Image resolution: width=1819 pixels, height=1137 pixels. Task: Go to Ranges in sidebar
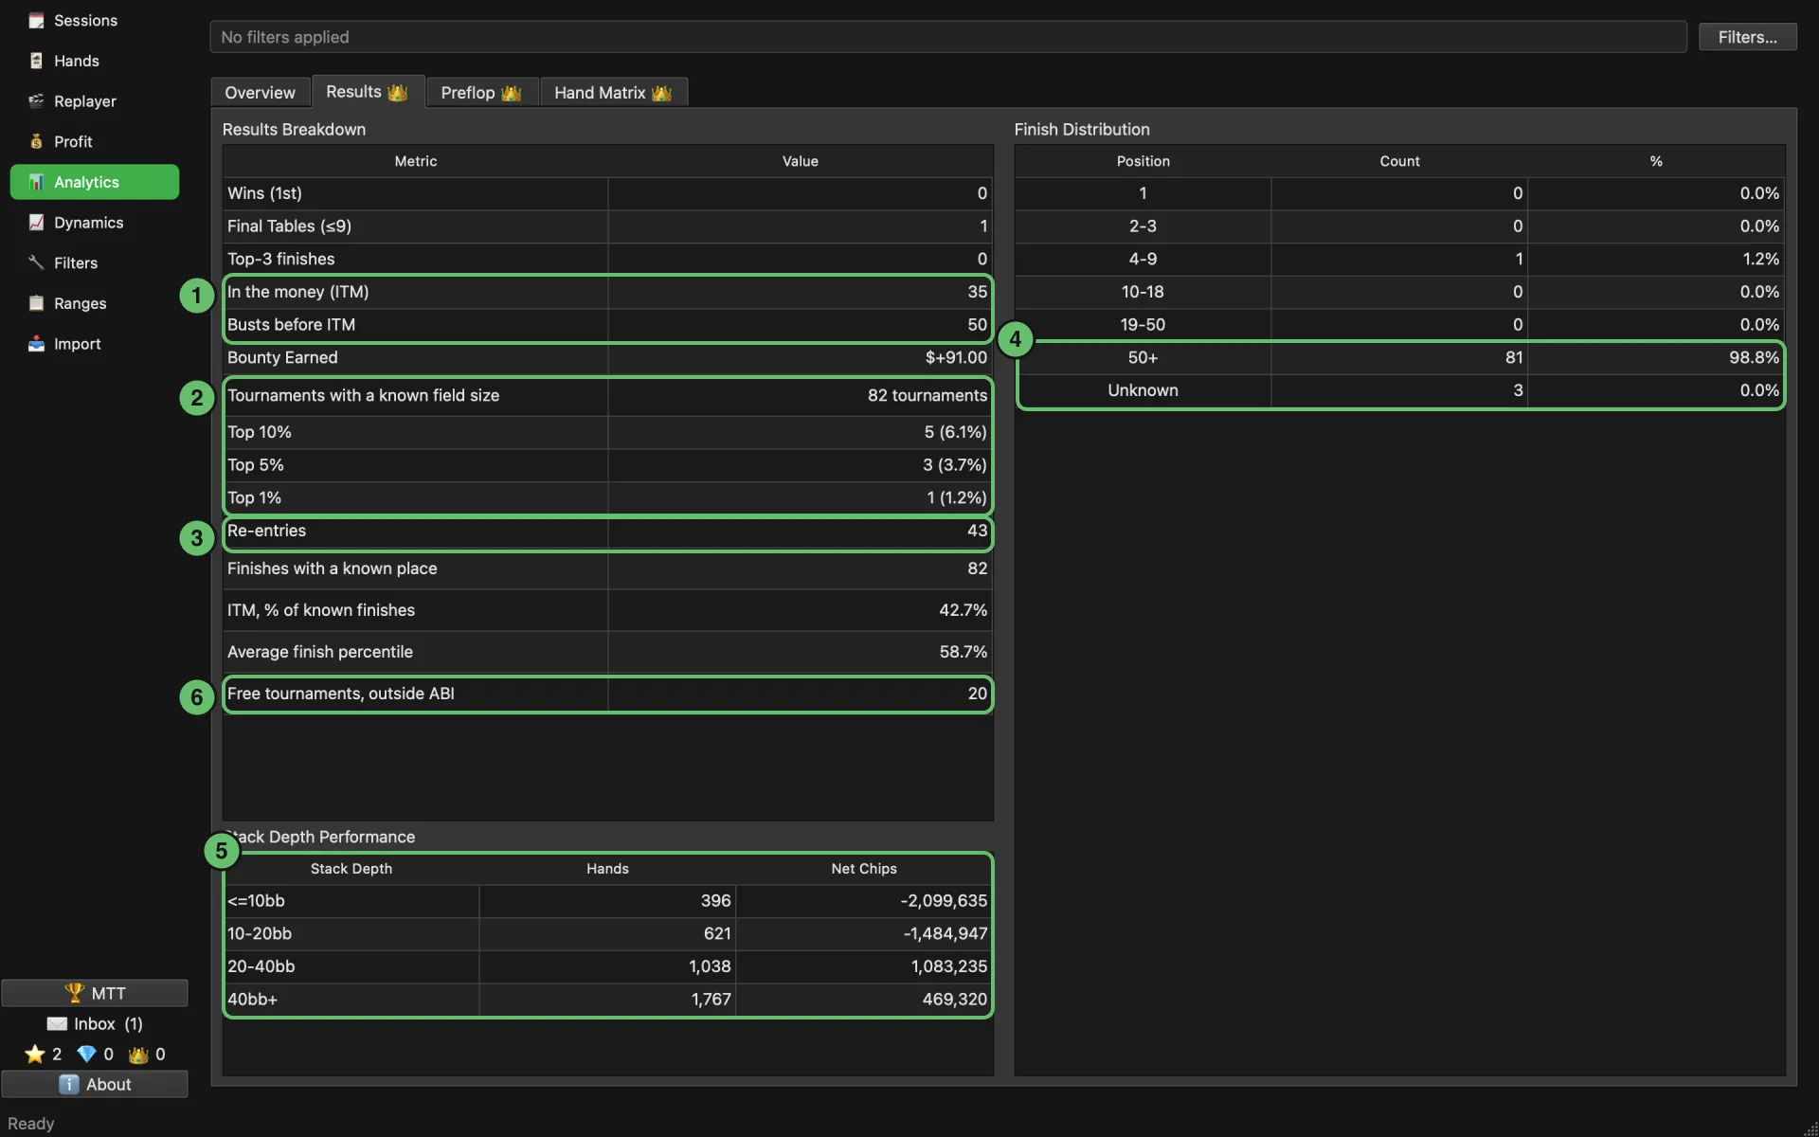click(x=95, y=303)
